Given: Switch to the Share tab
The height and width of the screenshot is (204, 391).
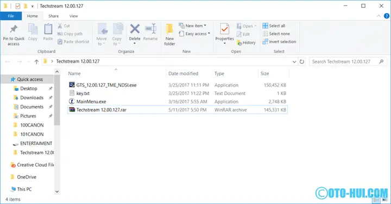Looking at the screenshot, I should click(53, 16).
